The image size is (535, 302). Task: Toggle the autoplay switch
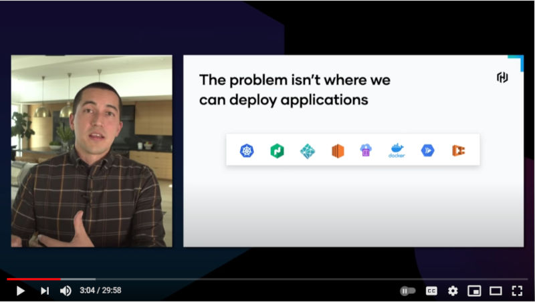point(408,291)
